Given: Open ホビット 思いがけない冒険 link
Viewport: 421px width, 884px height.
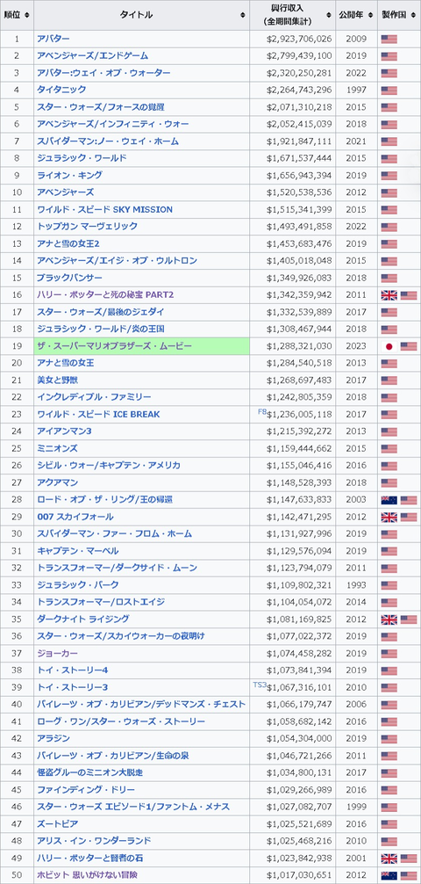Looking at the screenshot, I should 87,875.
